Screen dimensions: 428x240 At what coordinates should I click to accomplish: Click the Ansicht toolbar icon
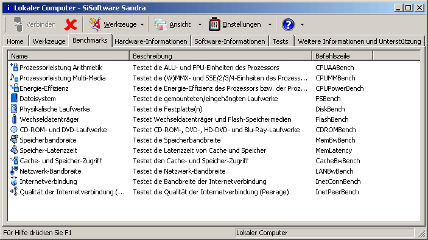pyautogui.click(x=161, y=24)
